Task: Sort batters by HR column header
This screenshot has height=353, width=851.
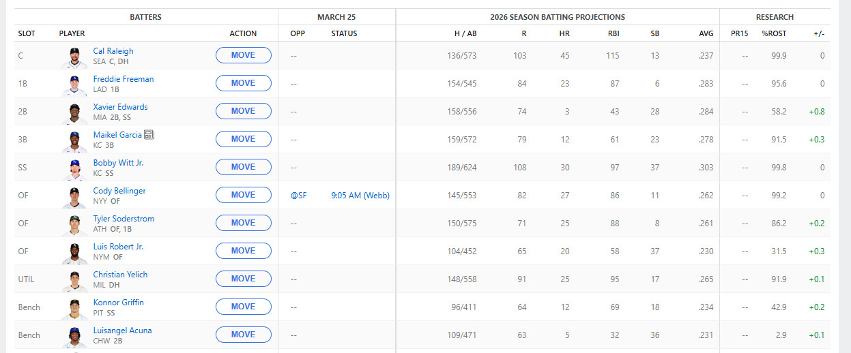Action: coord(564,33)
